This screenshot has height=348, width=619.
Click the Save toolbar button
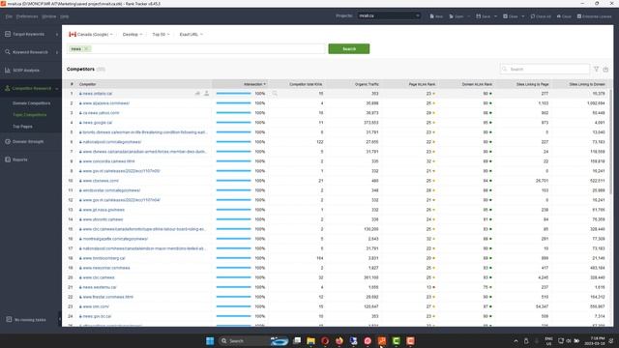(484, 16)
